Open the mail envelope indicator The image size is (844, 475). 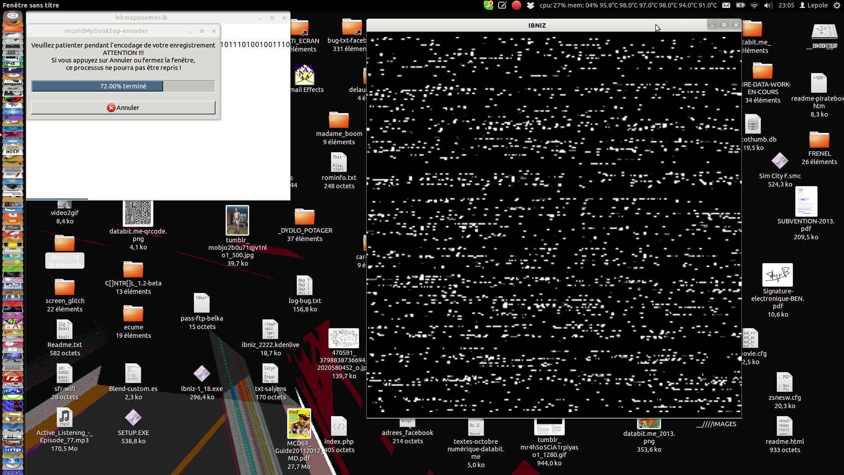726,5
